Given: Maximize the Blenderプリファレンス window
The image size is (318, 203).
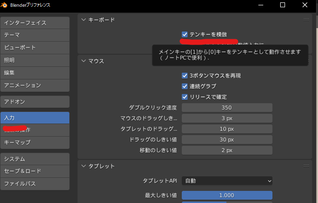Looking at the screenshot, I should [283, 5].
